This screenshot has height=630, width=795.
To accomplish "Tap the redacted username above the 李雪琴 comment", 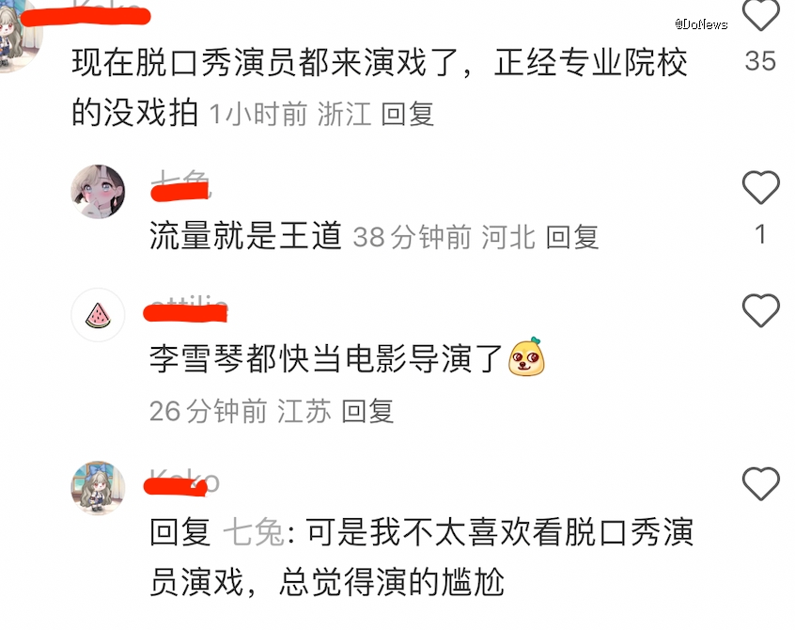I will click(185, 309).
